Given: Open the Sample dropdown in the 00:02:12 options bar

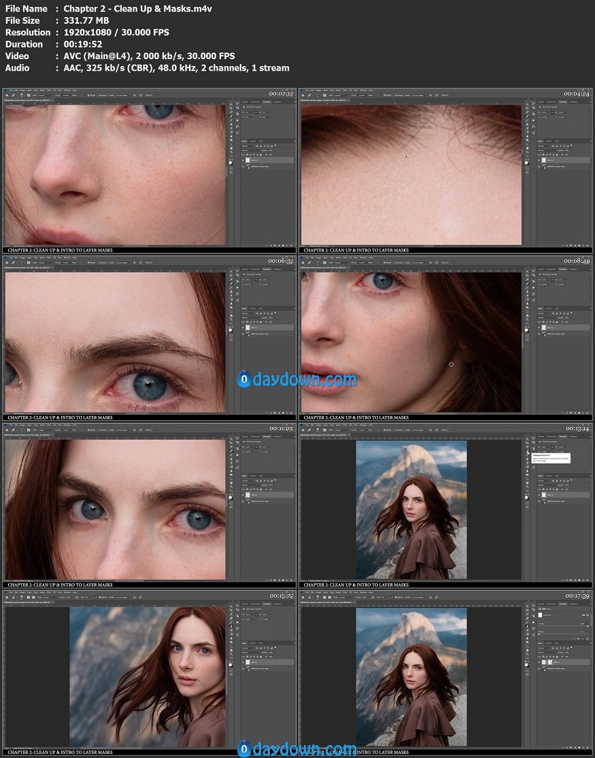Looking at the screenshot, I should (123, 95).
